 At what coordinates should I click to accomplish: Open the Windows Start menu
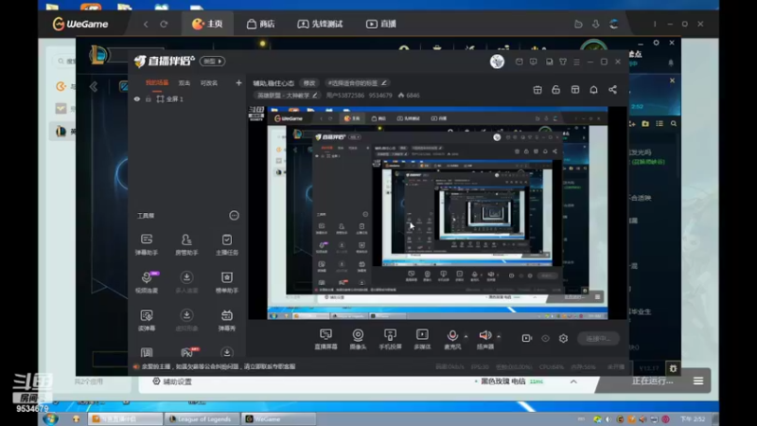point(51,418)
